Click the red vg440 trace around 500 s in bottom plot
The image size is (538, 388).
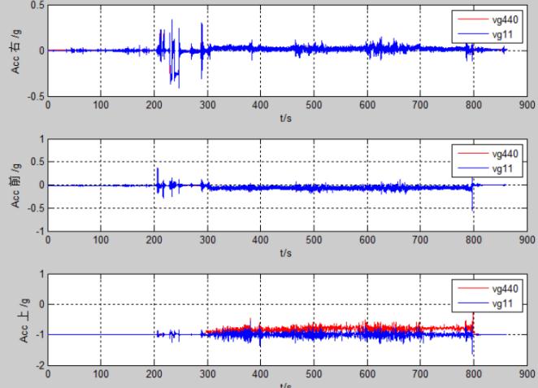pyautogui.click(x=314, y=327)
